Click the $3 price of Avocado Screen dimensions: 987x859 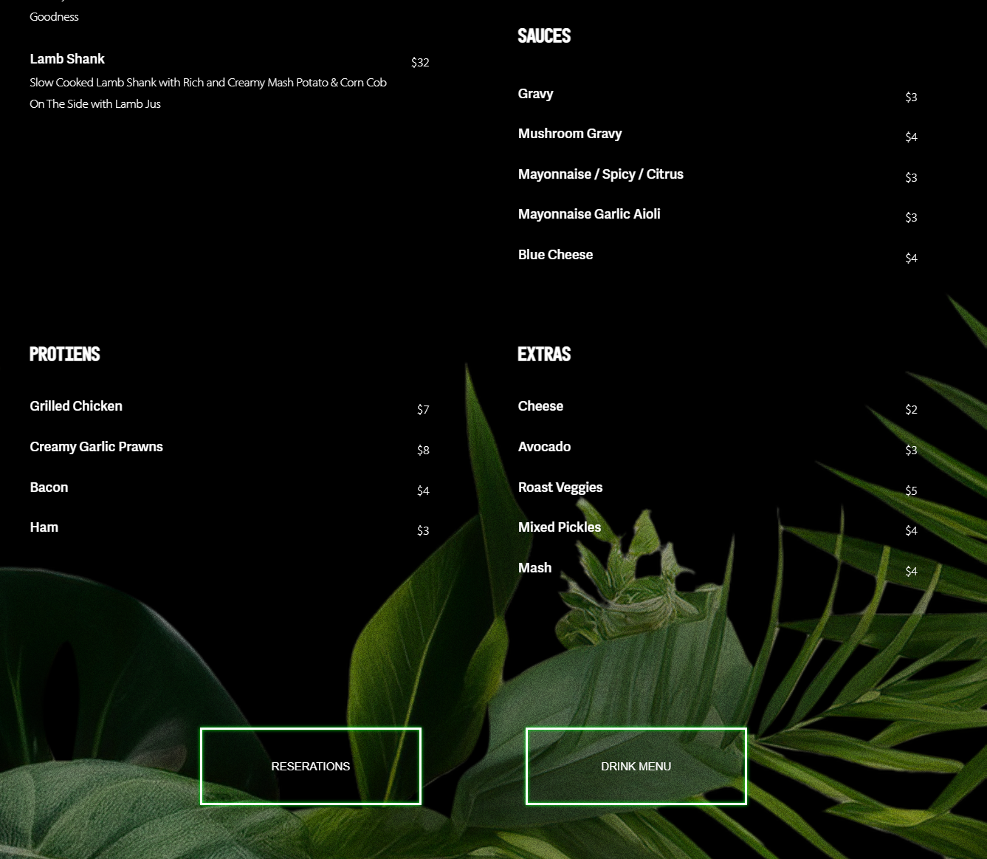coord(911,451)
